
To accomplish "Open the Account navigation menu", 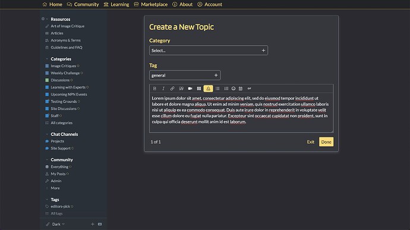I will [x=210, y=4].
